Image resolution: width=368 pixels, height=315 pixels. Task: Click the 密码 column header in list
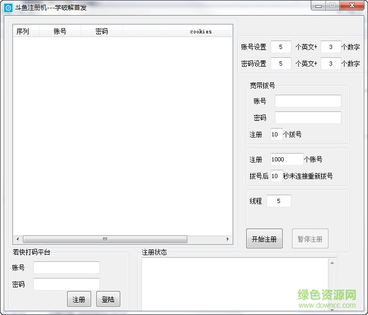[101, 31]
